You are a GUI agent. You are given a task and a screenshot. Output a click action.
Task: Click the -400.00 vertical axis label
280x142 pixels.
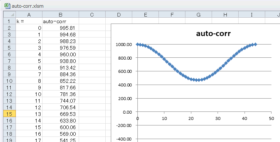point(124,139)
